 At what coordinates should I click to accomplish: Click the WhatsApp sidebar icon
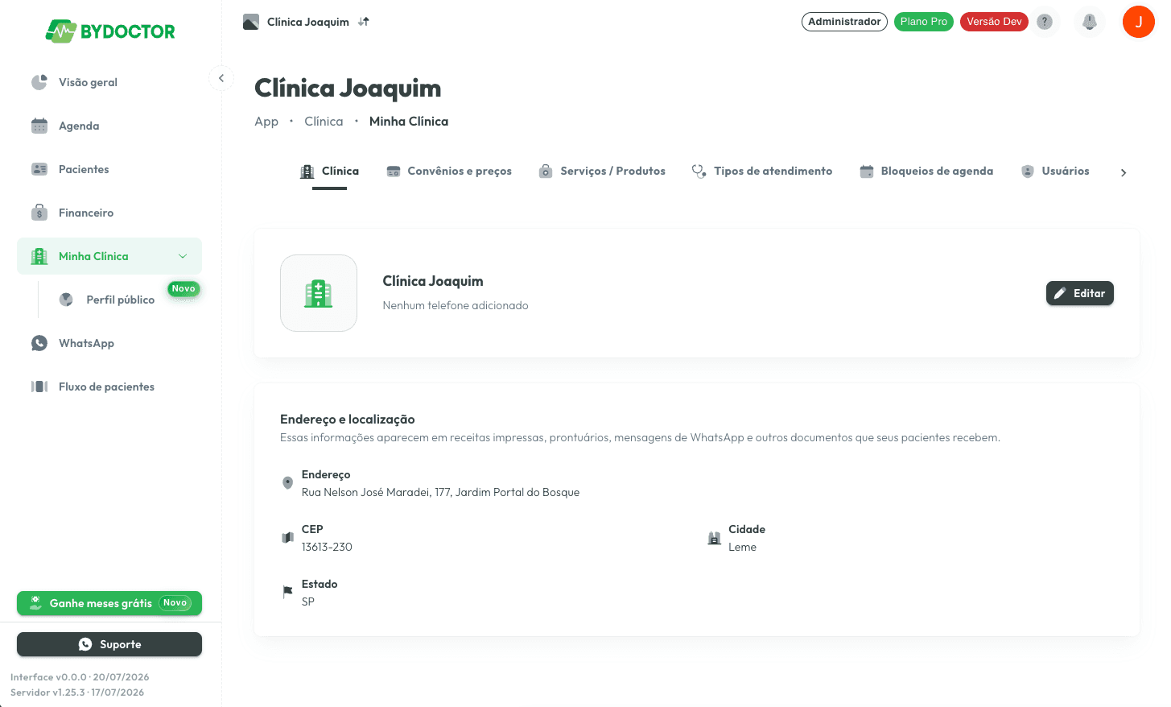pos(39,343)
